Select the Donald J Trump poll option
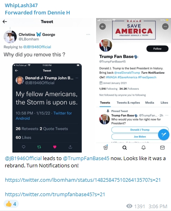The image size is (171, 211). click(x=140, y=130)
